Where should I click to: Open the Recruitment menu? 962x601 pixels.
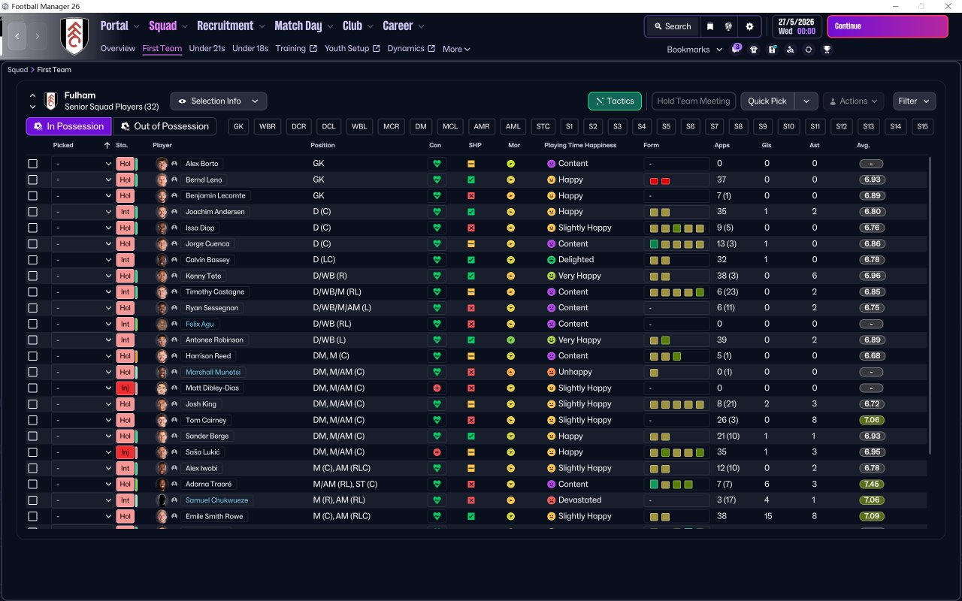(231, 26)
